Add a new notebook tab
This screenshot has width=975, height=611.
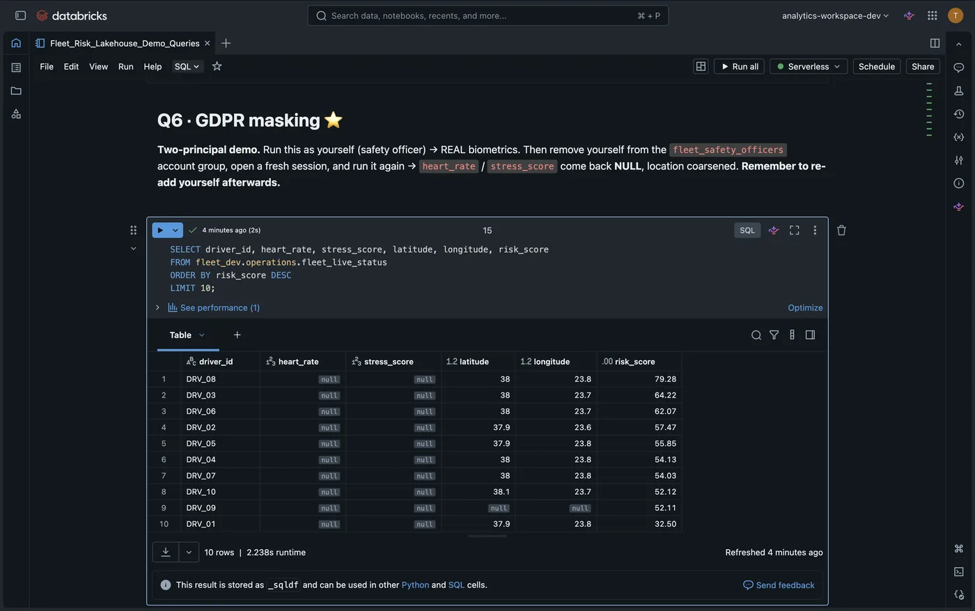pyautogui.click(x=226, y=43)
